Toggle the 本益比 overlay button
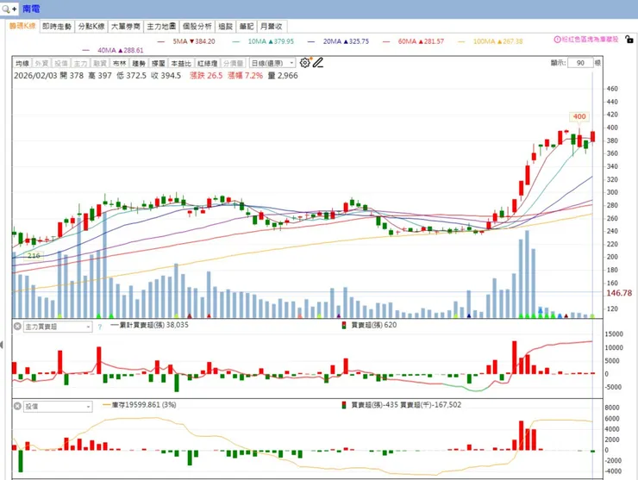638x480 pixels. tap(181, 63)
